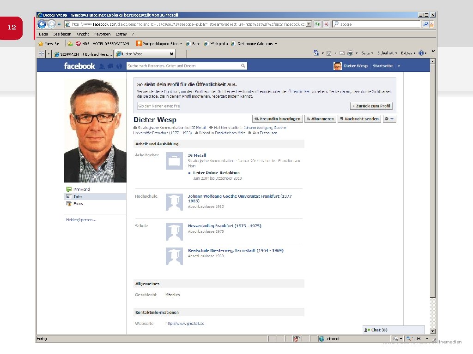Click the facebook logo
The height and width of the screenshot is (354, 473).
79,66
